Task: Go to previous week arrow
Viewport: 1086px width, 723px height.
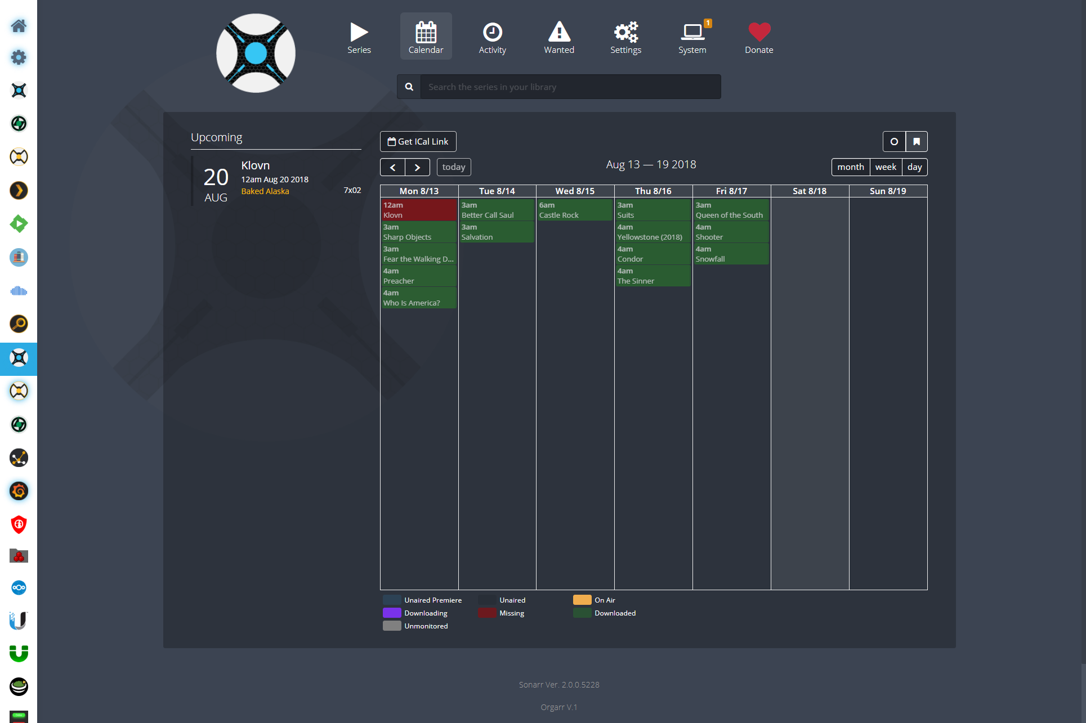Action: [x=392, y=167]
